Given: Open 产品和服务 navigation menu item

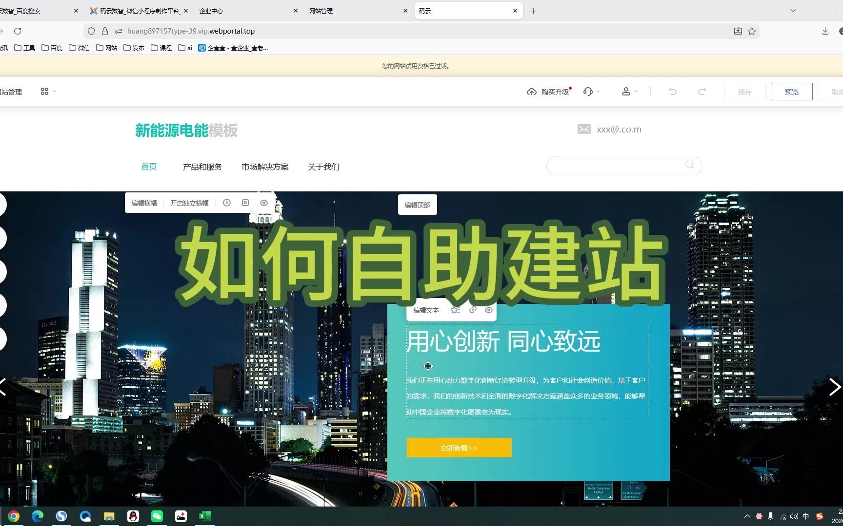Looking at the screenshot, I should [202, 167].
